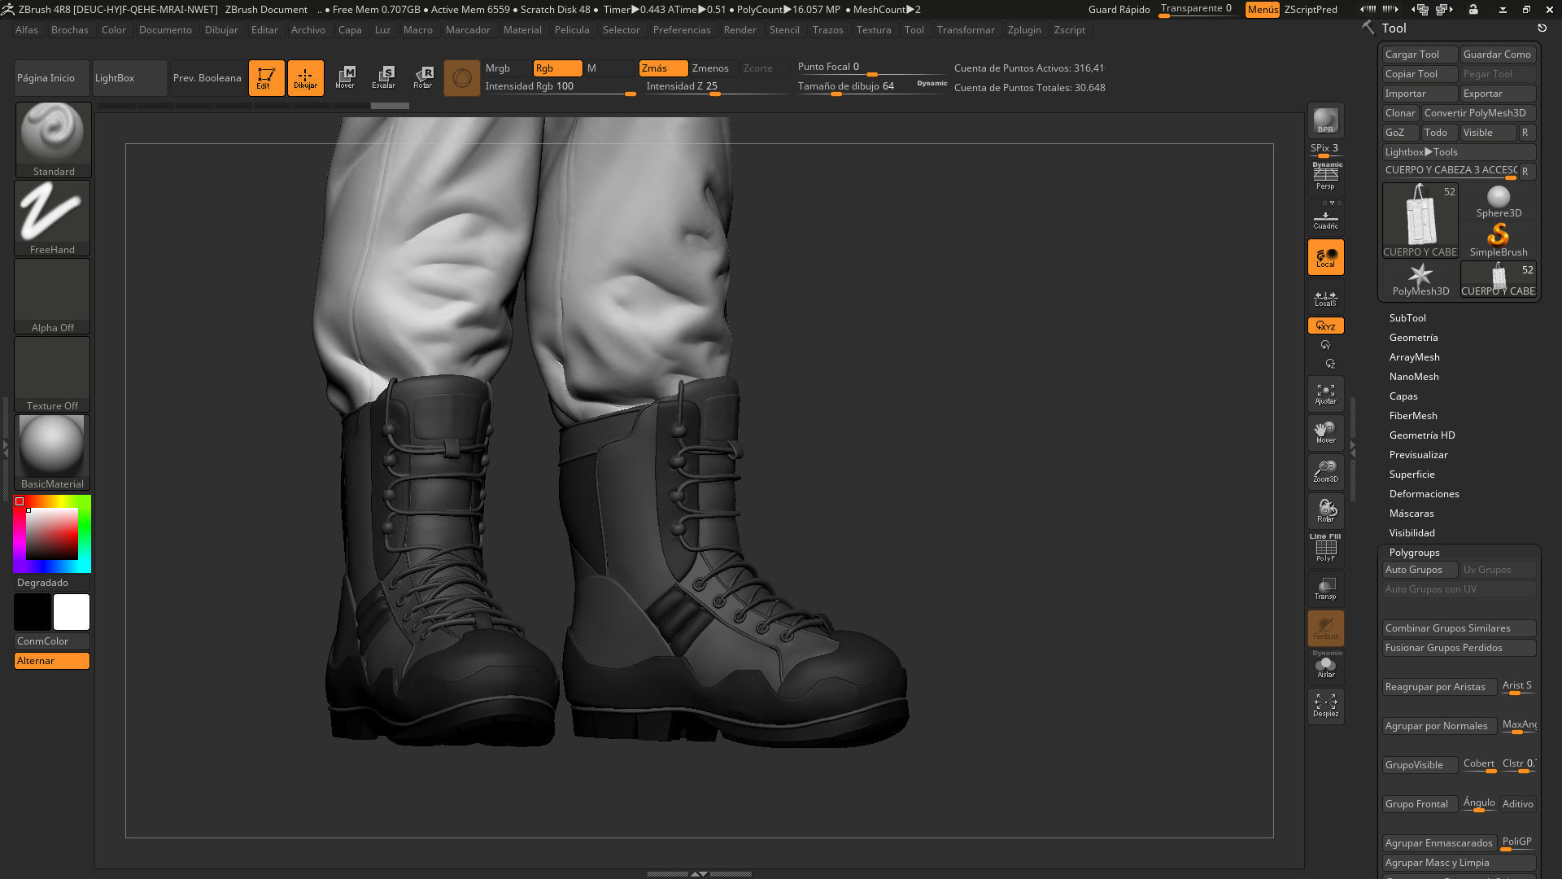
Task: Collapse the Polygroups section
Action: [1414, 553]
